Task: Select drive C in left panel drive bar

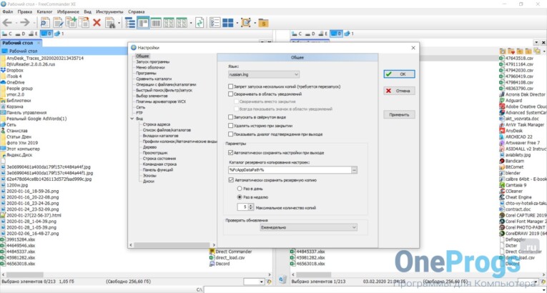Action: (x=6, y=34)
